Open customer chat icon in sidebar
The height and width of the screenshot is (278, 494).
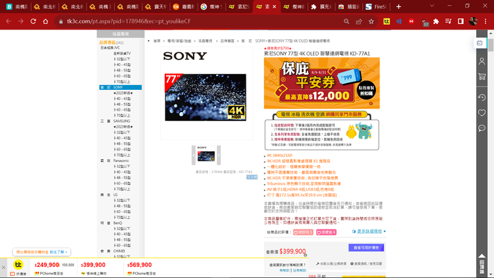[482, 128]
